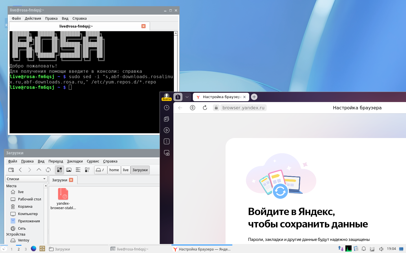
Task: Reload the Загрузки folder view
Action: pos(48,170)
